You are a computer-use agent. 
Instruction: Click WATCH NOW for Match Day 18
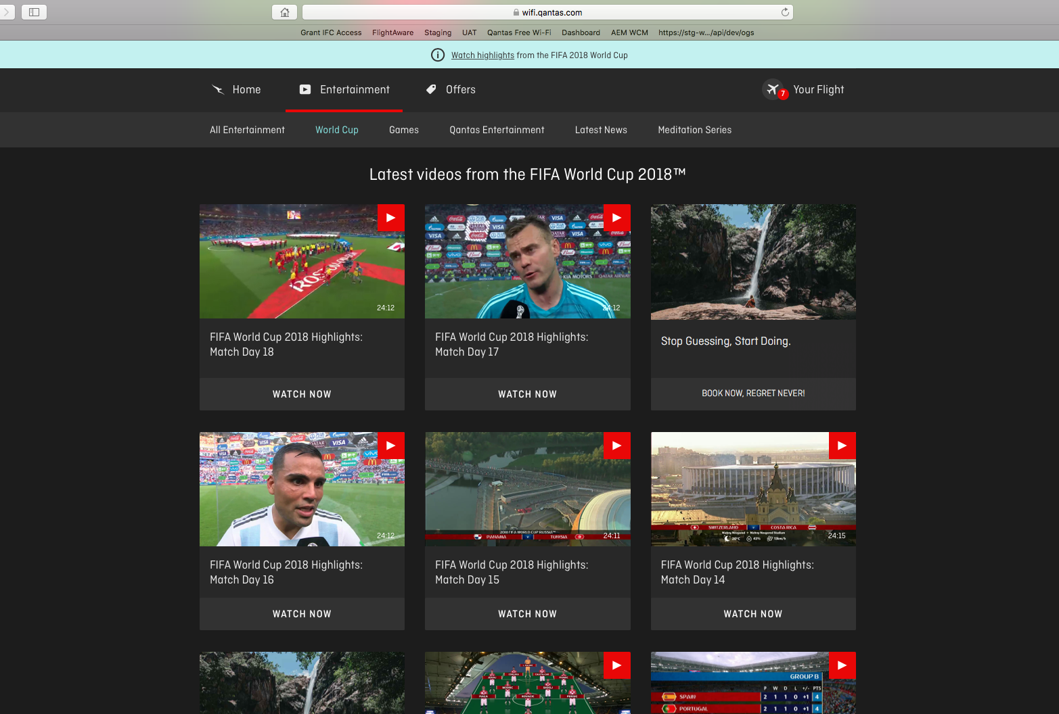pyautogui.click(x=302, y=394)
